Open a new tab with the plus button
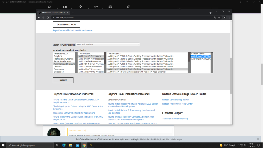263x148 pixels. pos(73,13)
